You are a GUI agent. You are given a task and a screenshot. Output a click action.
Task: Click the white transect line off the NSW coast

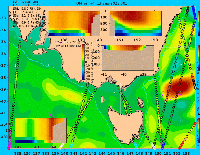pyautogui.click(x=176, y=48)
